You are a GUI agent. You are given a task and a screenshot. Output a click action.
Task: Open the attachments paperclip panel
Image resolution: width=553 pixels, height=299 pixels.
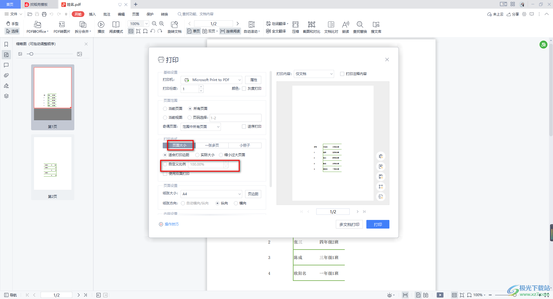click(6, 75)
